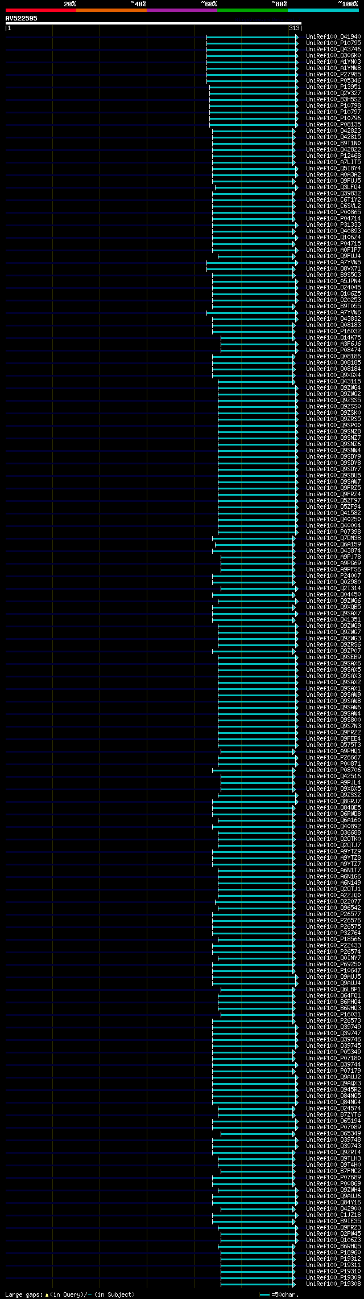Image resolution: width=364 pixels, height=1299 pixels.
Task: Open hit UniRef100_Q8VX71
Action: (333, 268)
